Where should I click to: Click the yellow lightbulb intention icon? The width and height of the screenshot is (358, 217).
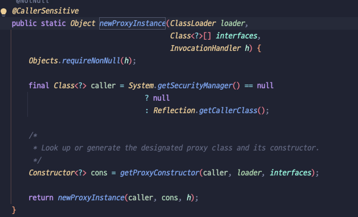4,12
